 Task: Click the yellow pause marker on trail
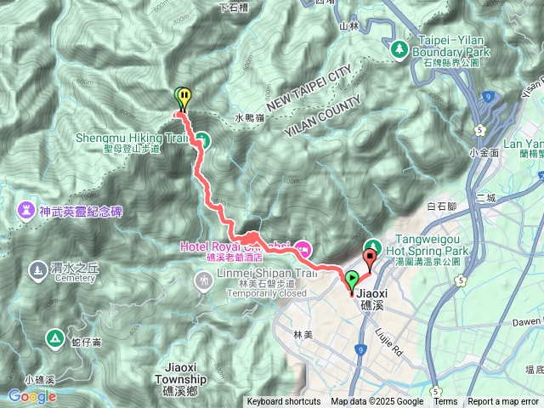click(185, 94)
